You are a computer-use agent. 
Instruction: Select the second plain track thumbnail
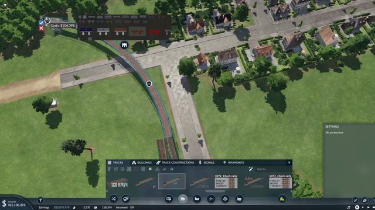tap(145, 182)
